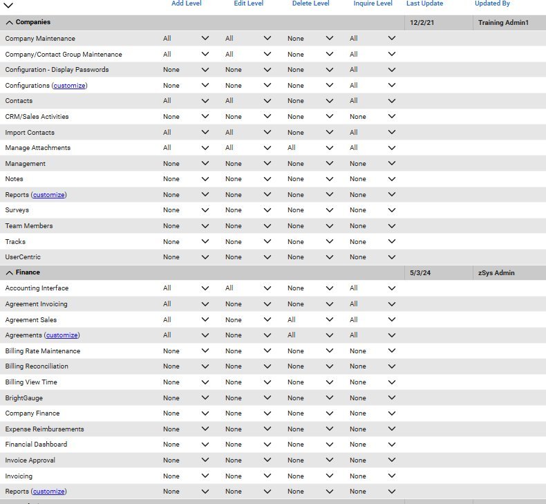Click the Inquire Level column header

[373, 3]
